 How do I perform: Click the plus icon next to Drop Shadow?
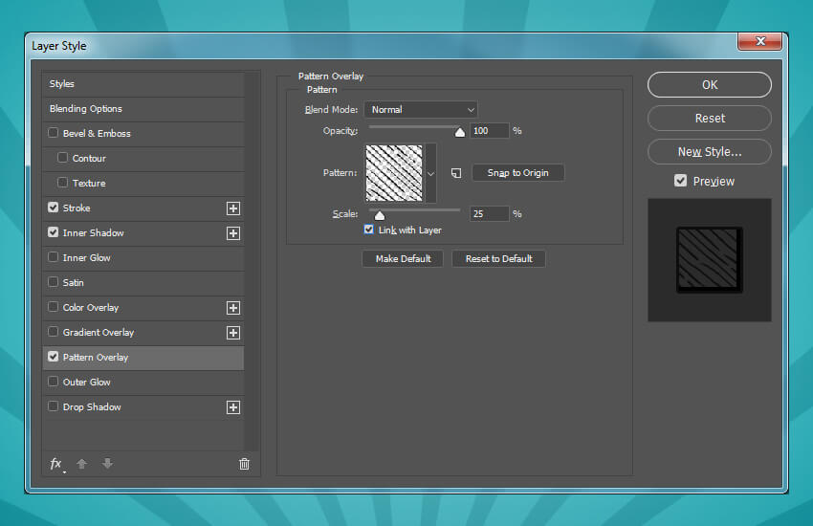(x=232, y=407)
